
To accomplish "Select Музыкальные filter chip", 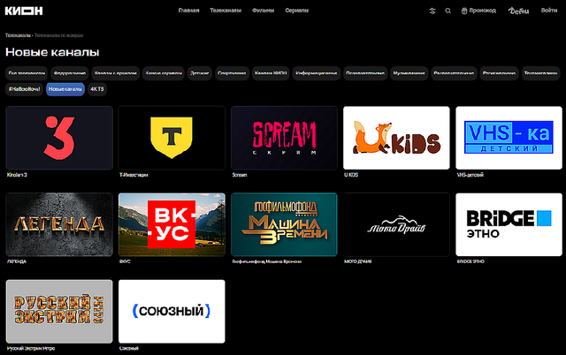I will (x=409, y=73).
